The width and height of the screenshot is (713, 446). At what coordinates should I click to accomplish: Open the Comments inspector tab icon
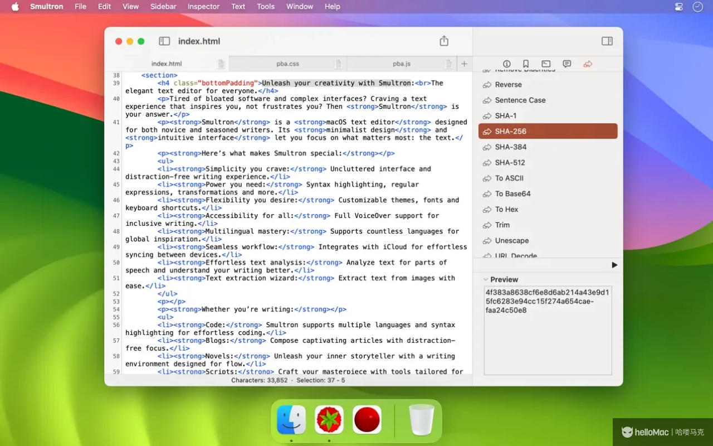(x=567, y=64)
